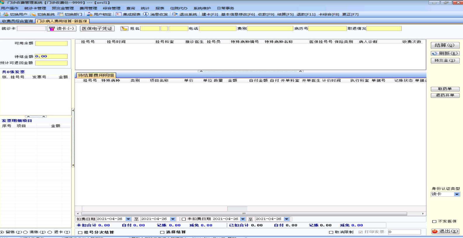Screen dimensions: 463x238
Task: Click the right up-arrow above 发票明细项目
Action: click(44, 117)
